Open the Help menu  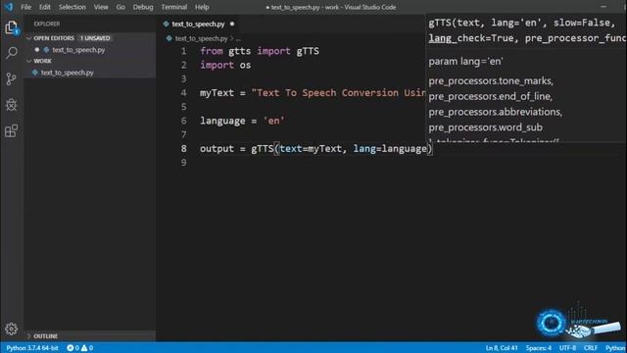tap(202, 7)
